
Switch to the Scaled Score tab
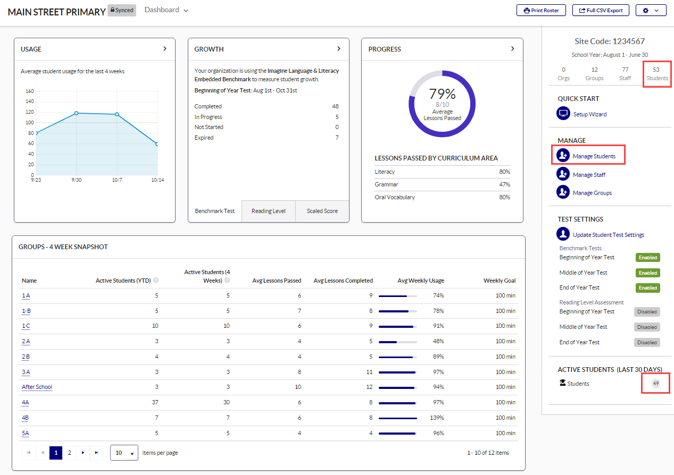pyautogui.click(x=322, y=211)
